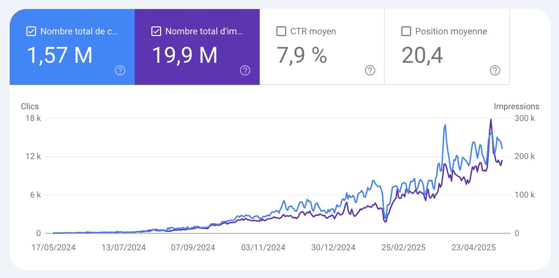Click the Impressions axis label
This screenshot has width=559, height=278.
[516, 106]
